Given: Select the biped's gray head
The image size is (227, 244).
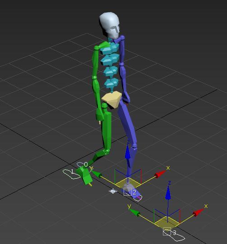Looking at the screenshot, I should [110, 25].
